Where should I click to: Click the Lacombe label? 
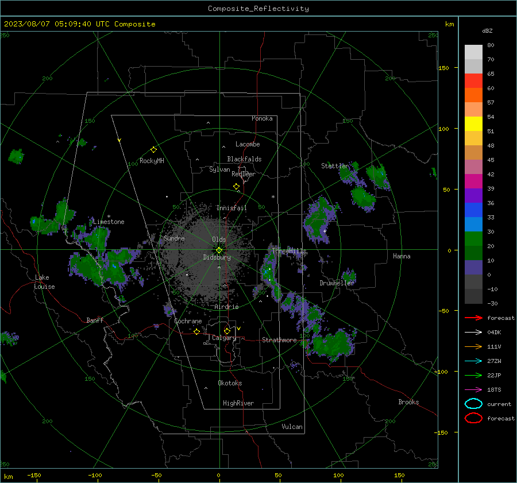click(248, 144)
